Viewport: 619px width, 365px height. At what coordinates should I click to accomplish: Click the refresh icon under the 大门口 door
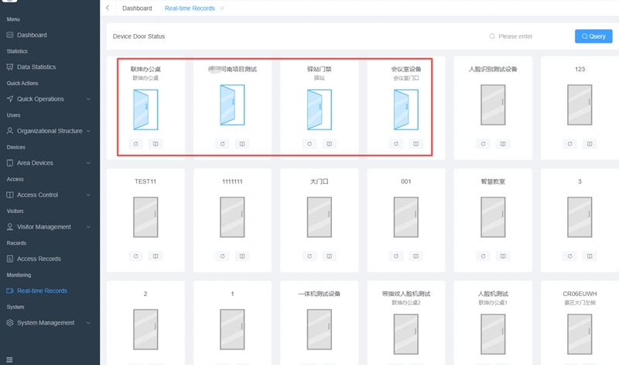[x=309, y=256]
